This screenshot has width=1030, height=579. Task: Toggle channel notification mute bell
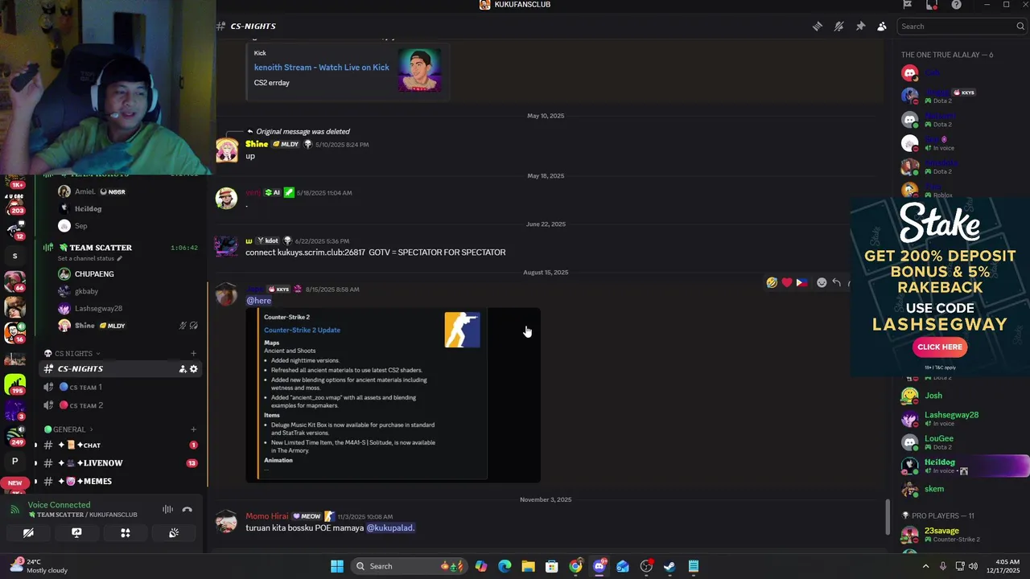[839, 27]
